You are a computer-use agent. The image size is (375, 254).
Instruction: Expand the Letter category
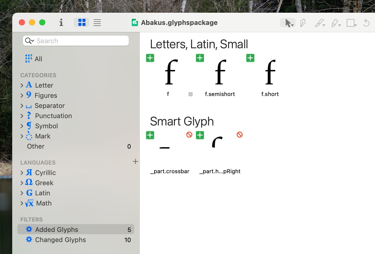[x=22, y=85]
